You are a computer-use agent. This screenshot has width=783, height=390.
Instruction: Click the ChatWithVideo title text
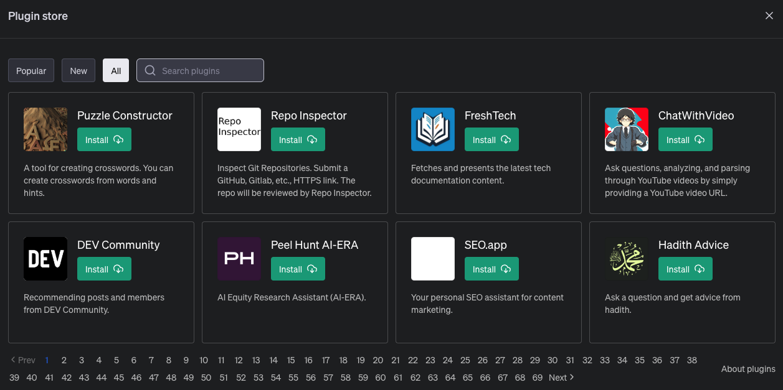[x=696, y=116]
